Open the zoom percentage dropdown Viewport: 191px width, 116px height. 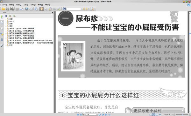[x=172, y=114]
